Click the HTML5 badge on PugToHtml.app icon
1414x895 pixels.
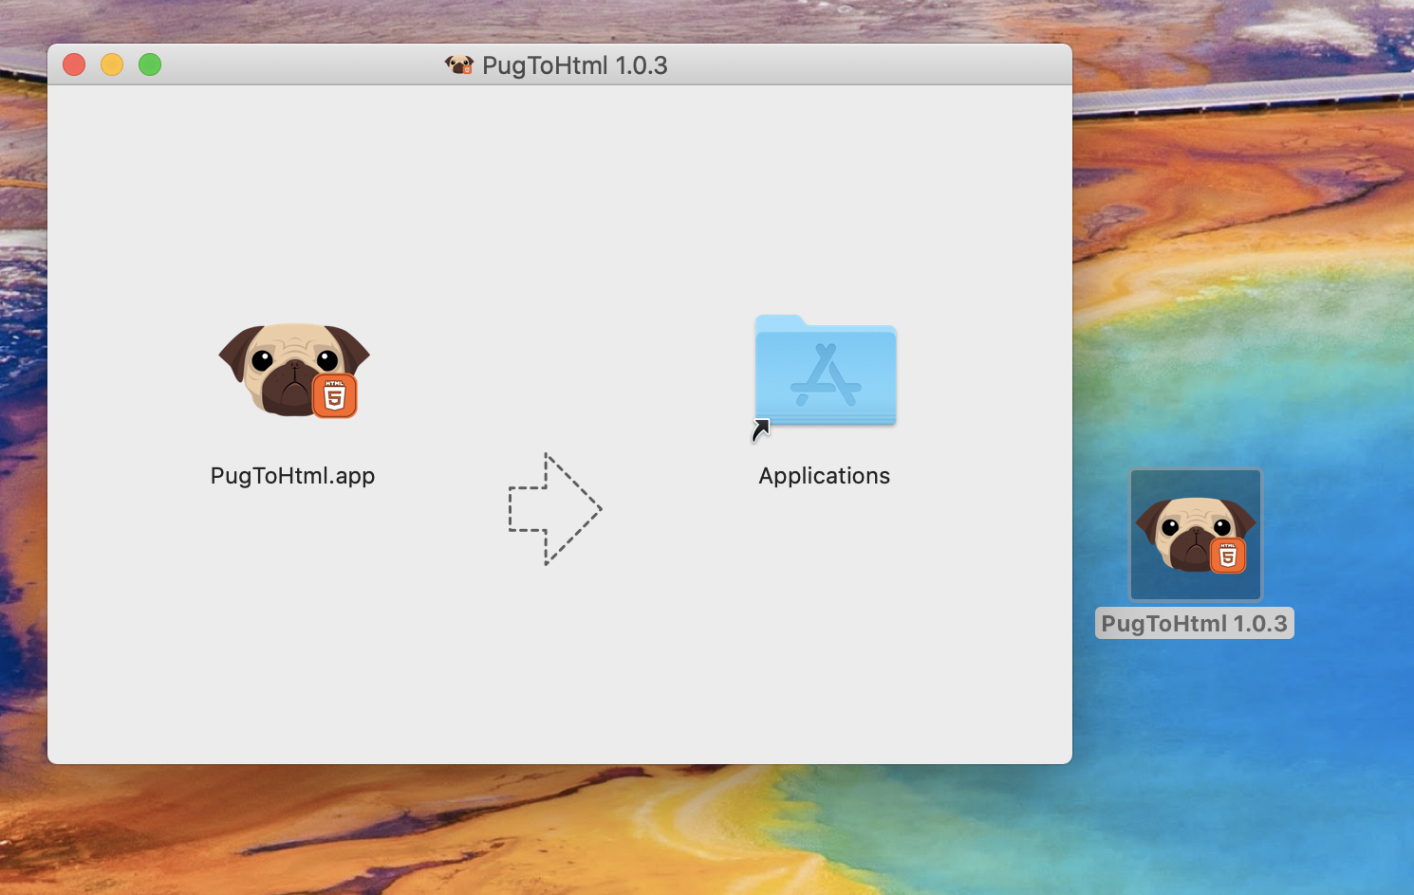pyautogui.click(x=335, y=396)
